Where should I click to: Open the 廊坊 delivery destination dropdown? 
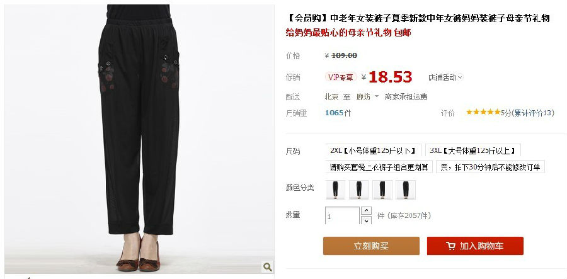pyautogui.click(x=367, y=97)
